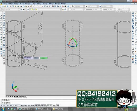Viewport: 137px width, 111px height.
Task: Toggle 栅格 (Grid) in status bar
Action: pos(26,106)
